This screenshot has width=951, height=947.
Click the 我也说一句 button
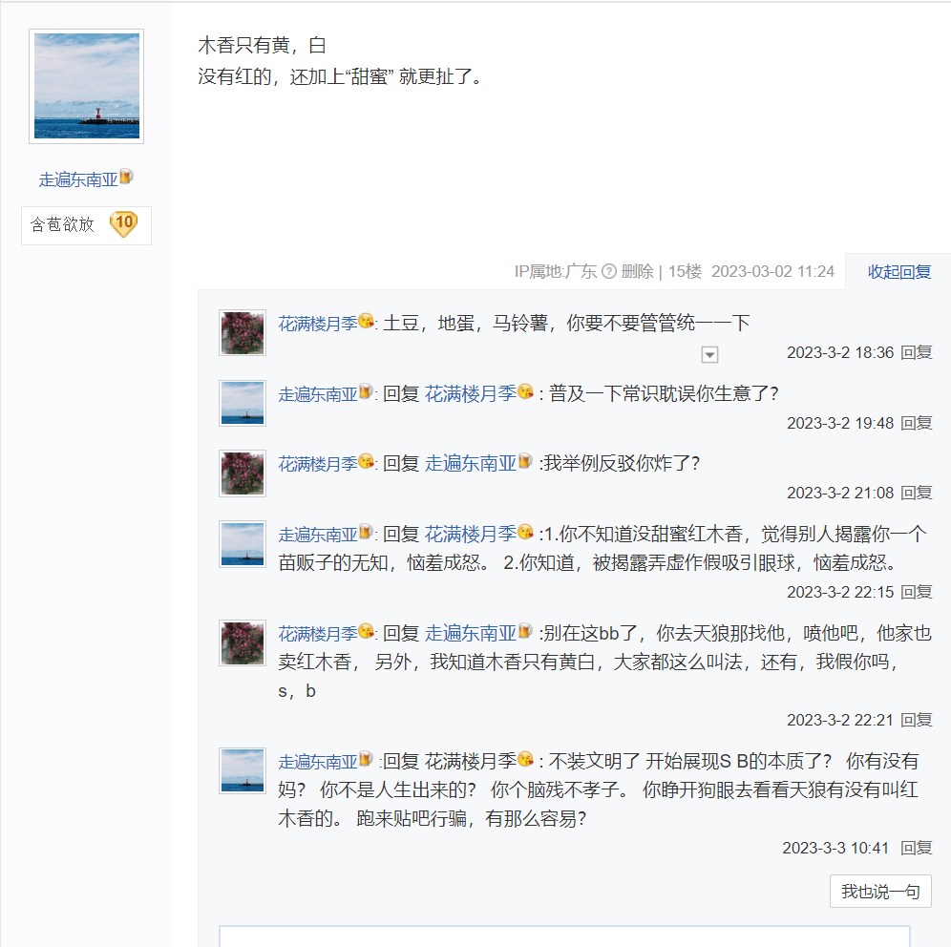coord(880,892)
